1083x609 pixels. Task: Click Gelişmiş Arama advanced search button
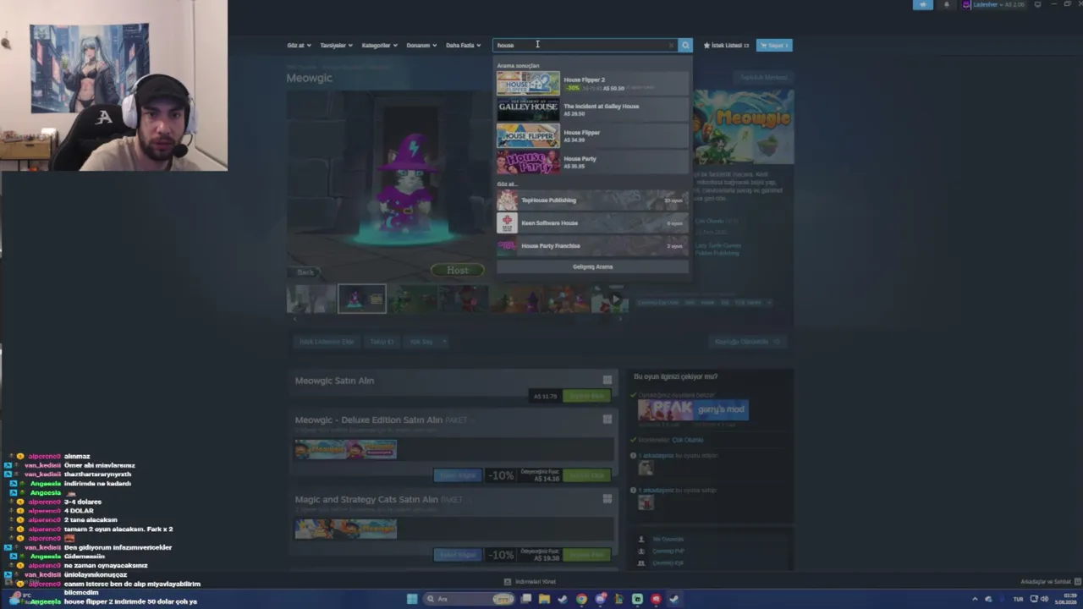point(592,266)
